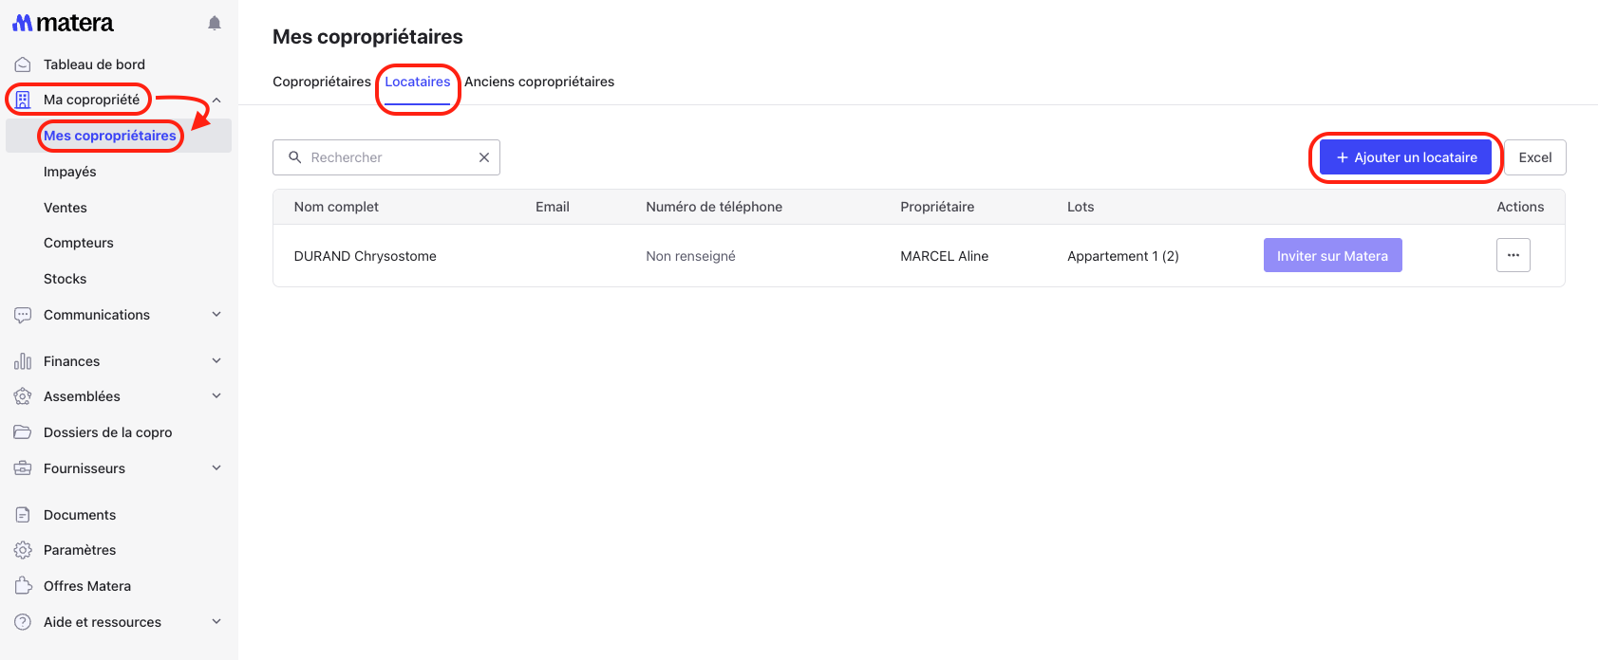Open the Anciens copropriétaires tab
Screen dimensions: 1598x660
point(539,82)
